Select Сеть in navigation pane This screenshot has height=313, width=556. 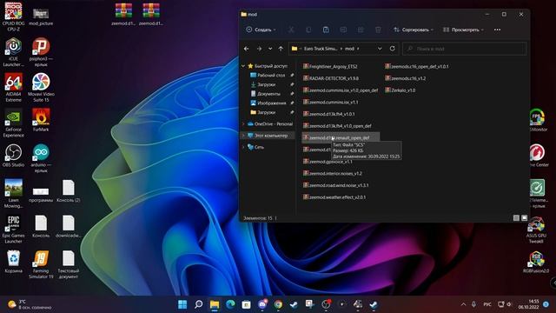259,147
